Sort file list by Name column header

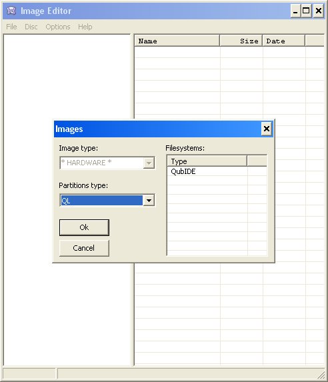click(x=177, y=41)
